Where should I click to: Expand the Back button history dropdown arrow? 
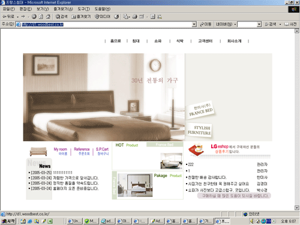tap(17, 17)
